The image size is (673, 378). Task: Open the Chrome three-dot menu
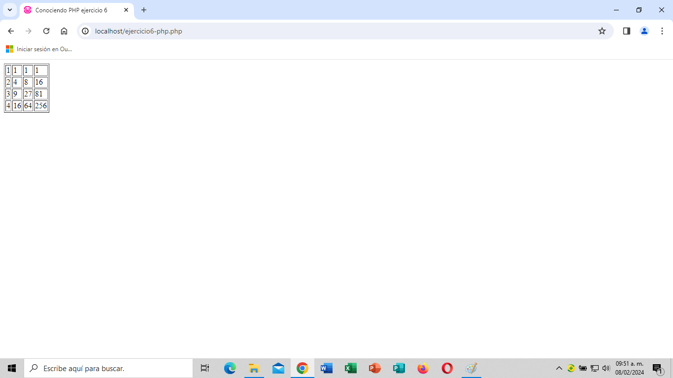point(662,31)
